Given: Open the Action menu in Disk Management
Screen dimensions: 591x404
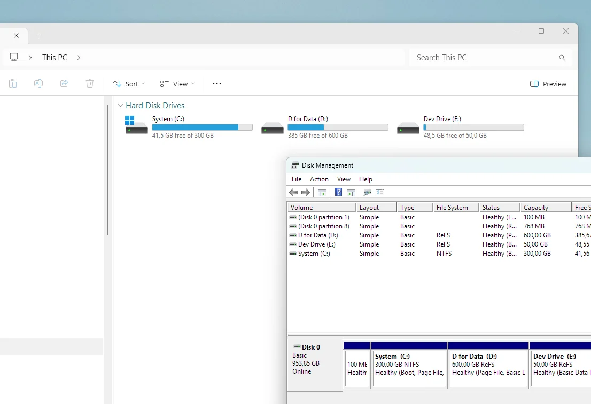Looking at the screenshot, I should 319,179.
